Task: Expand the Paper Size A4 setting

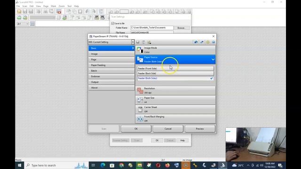Action: click(x=175, y=100)
